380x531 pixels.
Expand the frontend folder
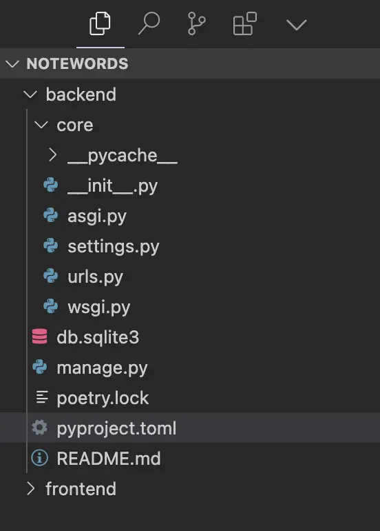(30, 489)
